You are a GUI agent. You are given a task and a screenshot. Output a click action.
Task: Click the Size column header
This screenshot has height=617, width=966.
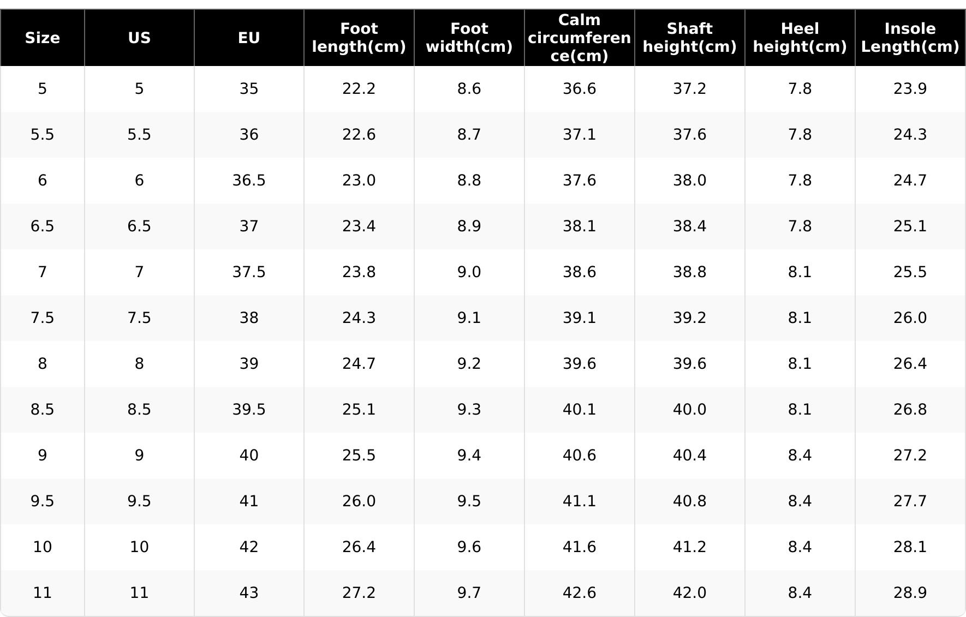click(43, 38)
